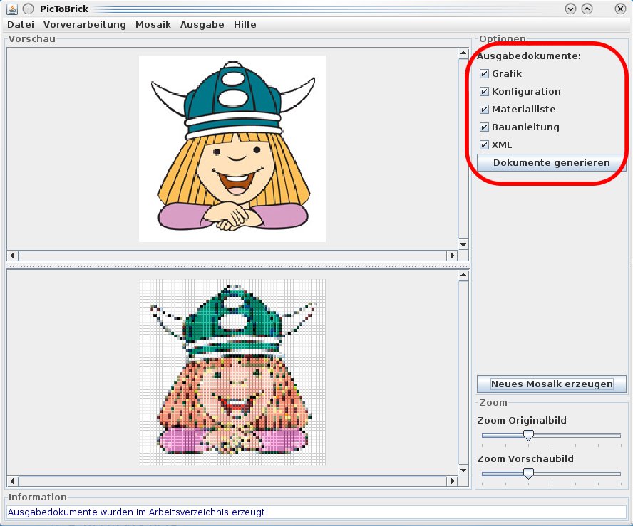Click Dokumente generieren button
The image size is (633, 526).
pyautogui.click(x=552, y=163)
